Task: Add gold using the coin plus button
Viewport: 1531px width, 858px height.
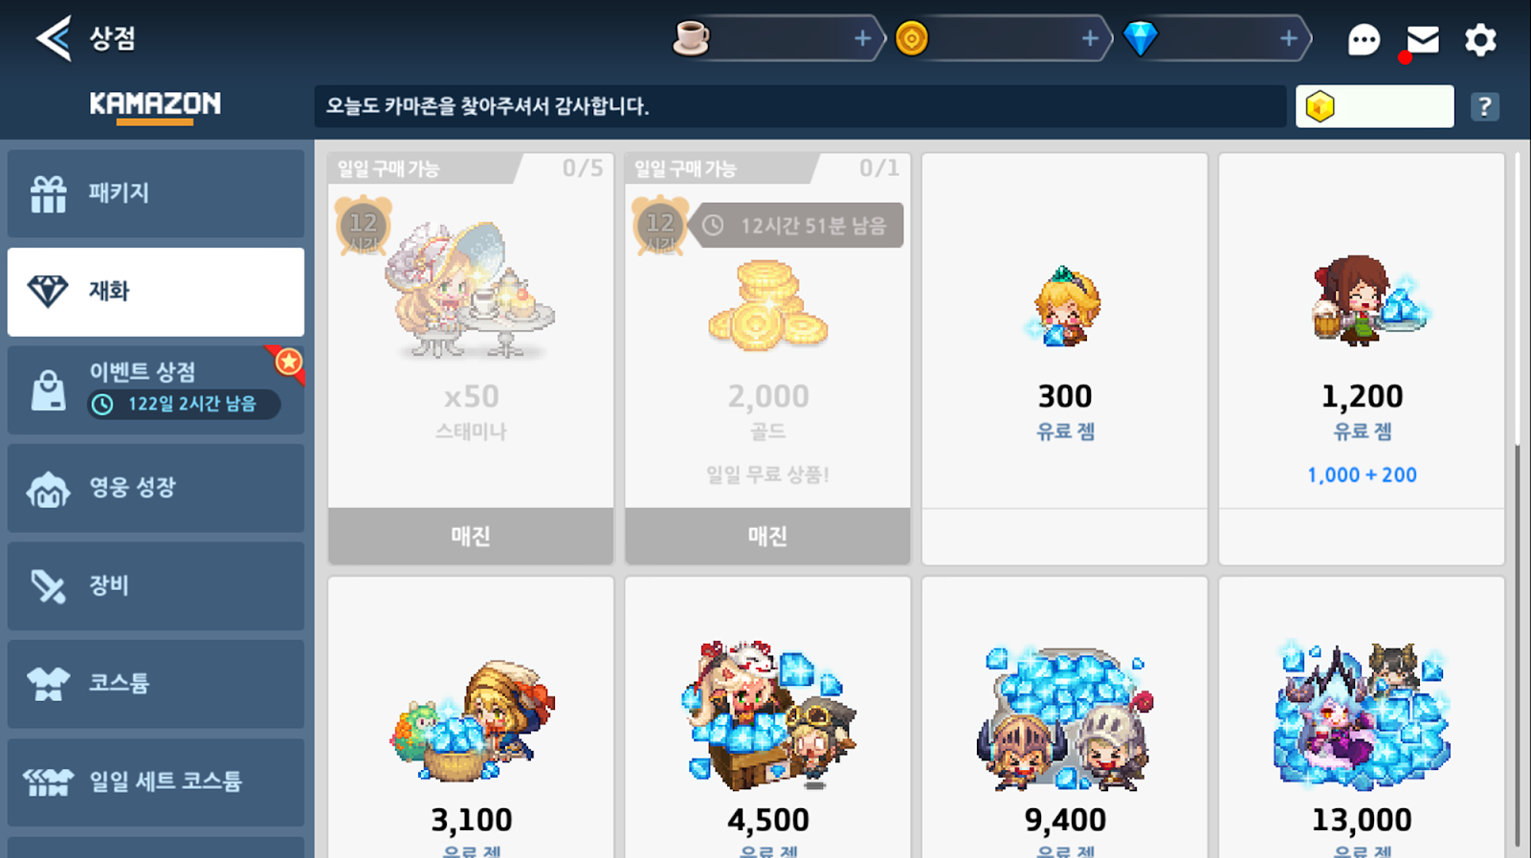Action: point(1090,38)
